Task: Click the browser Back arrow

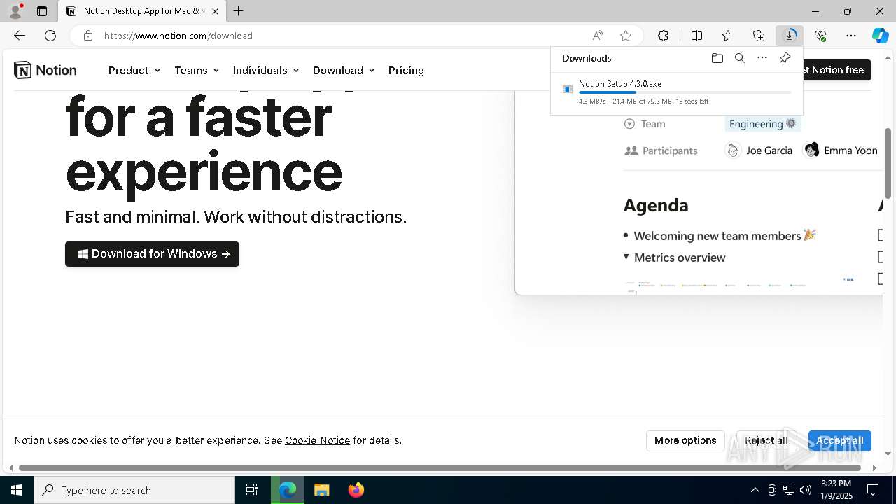Action: [20, 36]
